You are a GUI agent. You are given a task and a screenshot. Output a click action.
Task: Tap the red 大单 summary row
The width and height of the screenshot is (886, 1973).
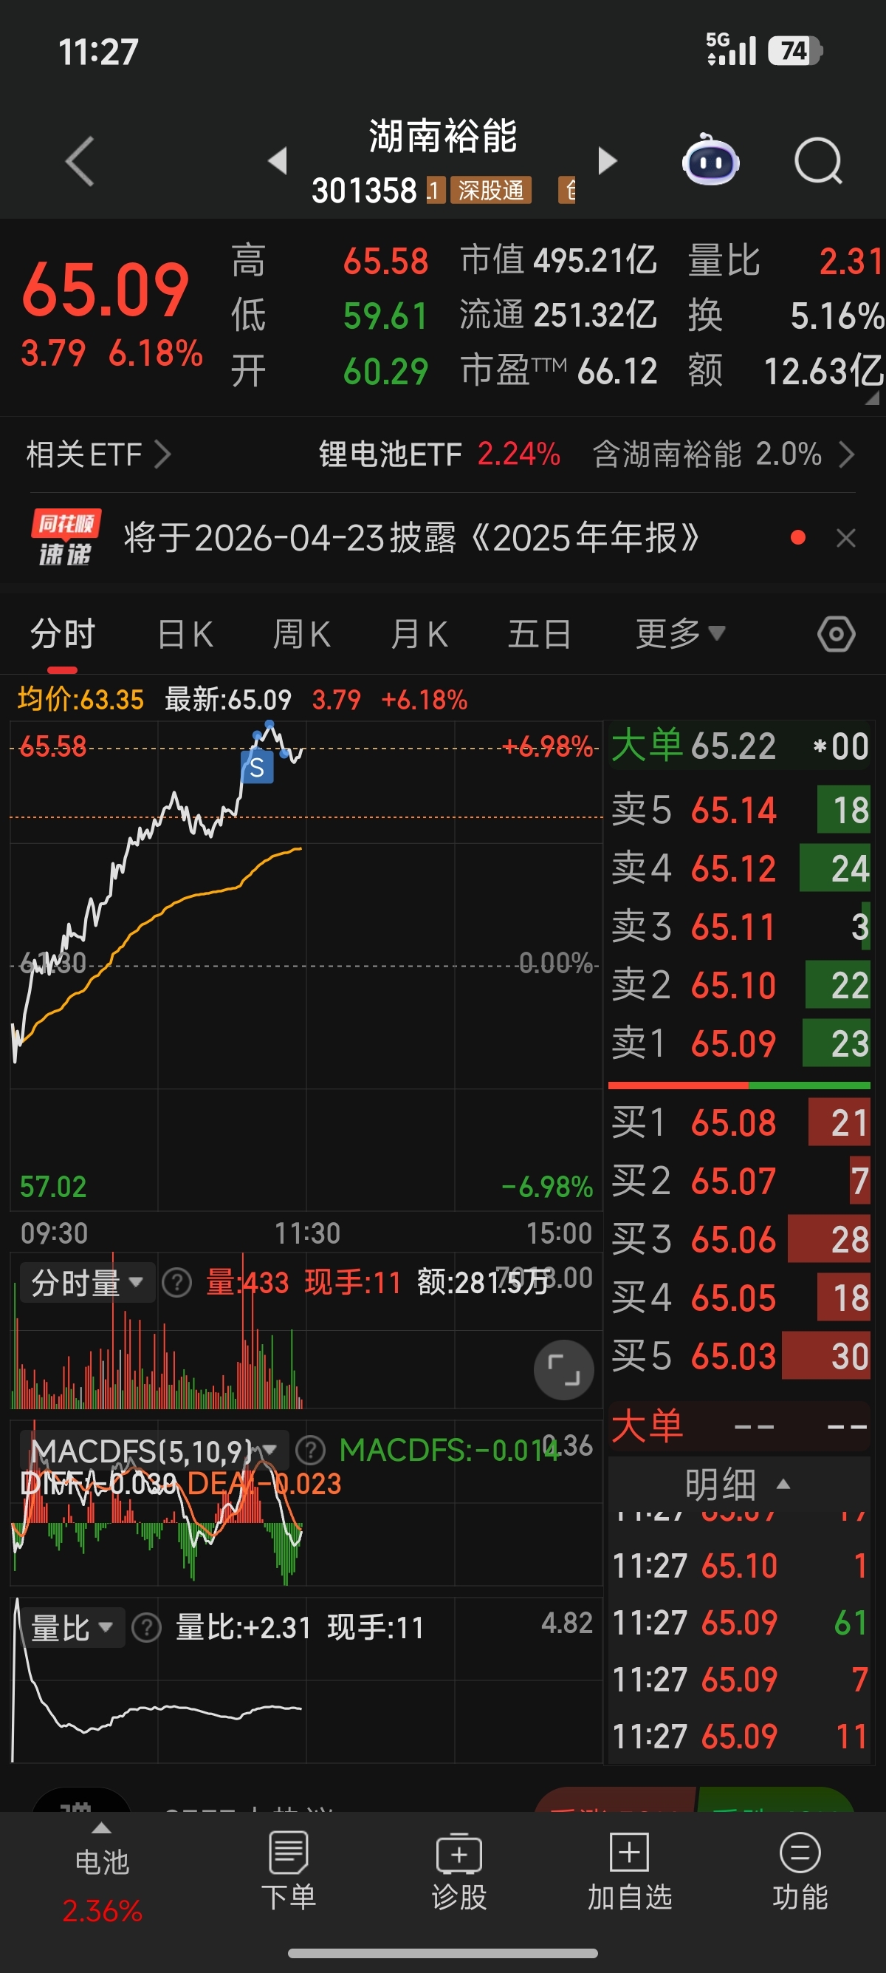point(739,1427)
